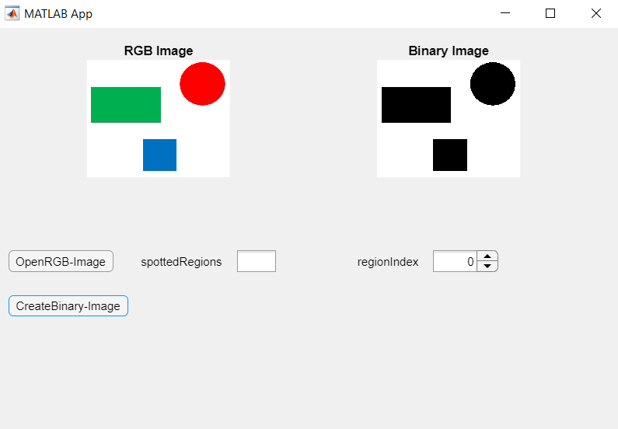Click inside the regionIndex numeric field
The height and width of the screenshot is (429, 618).
coord(454,262)
